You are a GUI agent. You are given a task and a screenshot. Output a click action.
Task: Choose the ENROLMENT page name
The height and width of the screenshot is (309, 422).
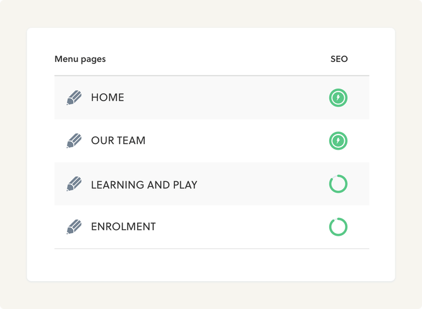click(123, 227)
